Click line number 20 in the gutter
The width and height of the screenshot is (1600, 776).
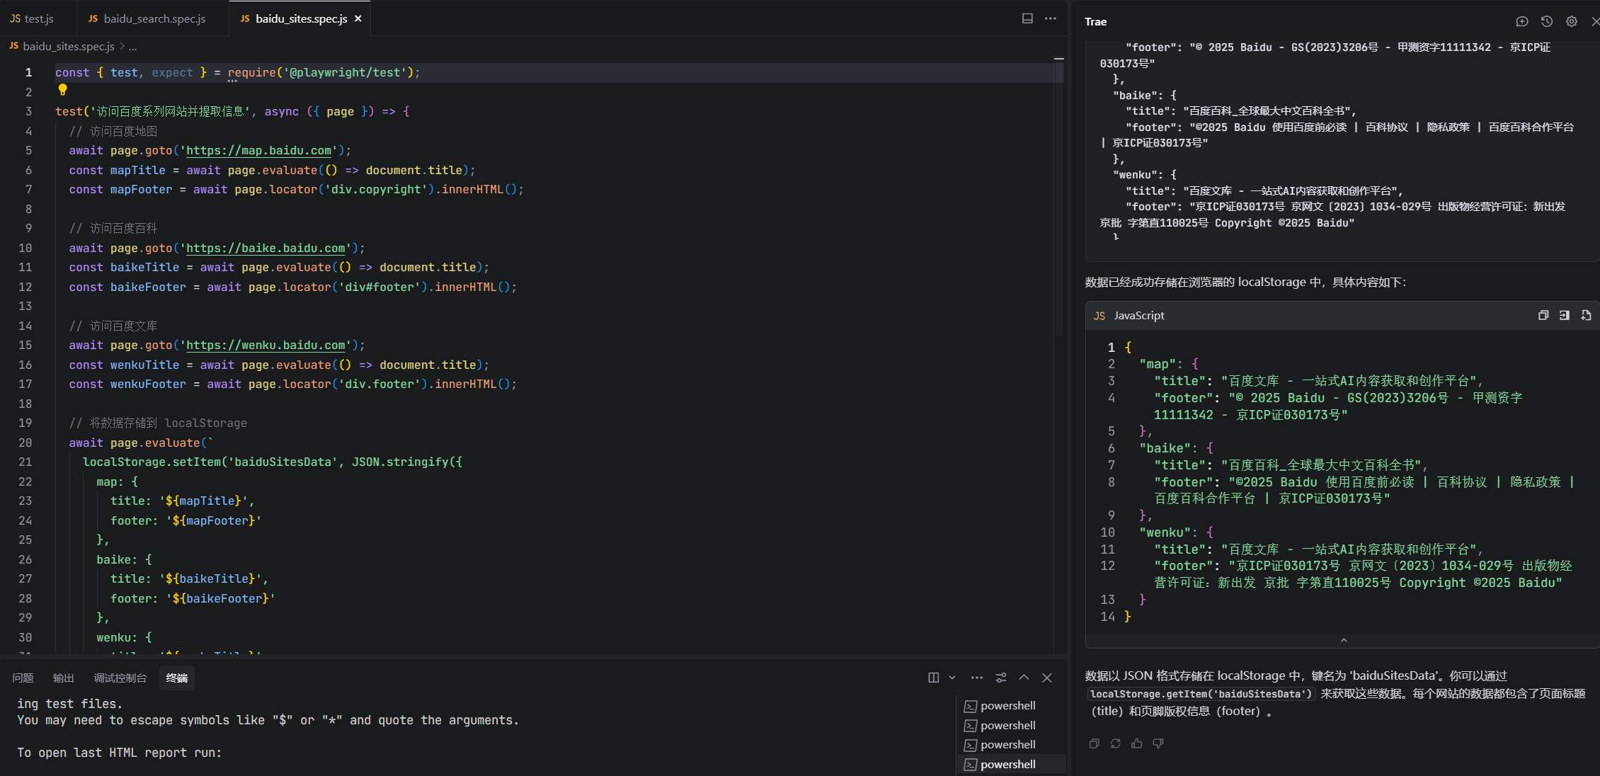pyautogui.click(x=25, y=443)
